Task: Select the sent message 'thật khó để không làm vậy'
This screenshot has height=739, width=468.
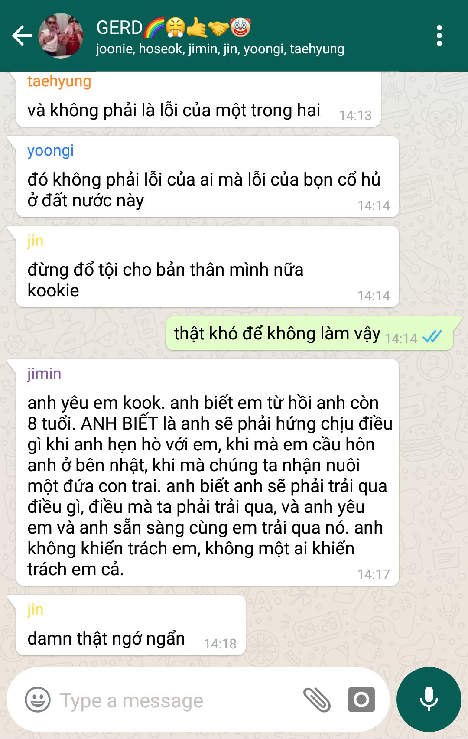Action: [x=309, y=334]
